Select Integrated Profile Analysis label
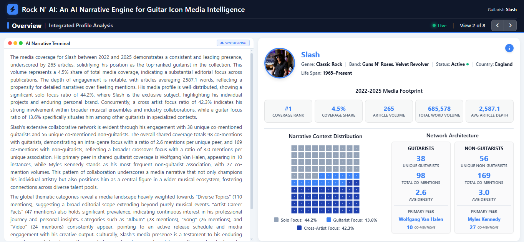Image resolution: width=524 pixels, height=242 pixels. coord(81,26)
